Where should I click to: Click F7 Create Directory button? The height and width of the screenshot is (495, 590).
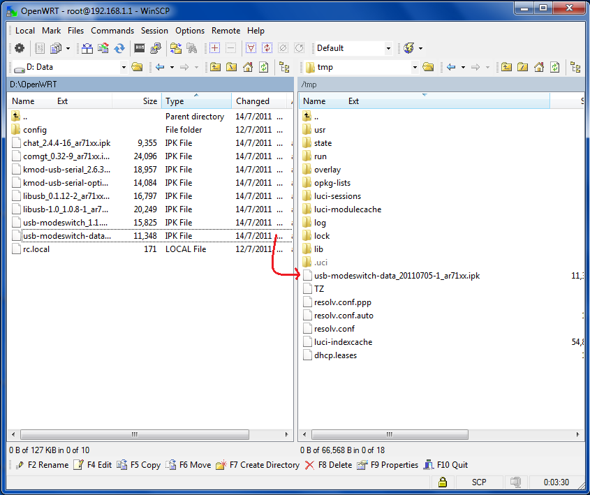pyautogui.click(x=258, y=465)
